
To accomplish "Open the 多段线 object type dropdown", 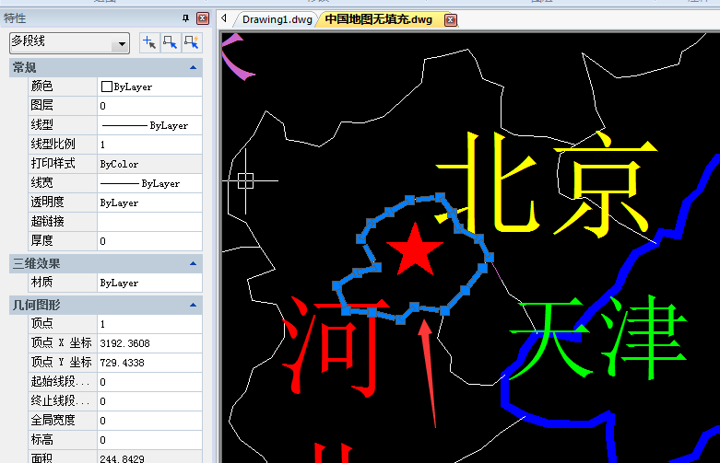I will [x=121, y=44].
